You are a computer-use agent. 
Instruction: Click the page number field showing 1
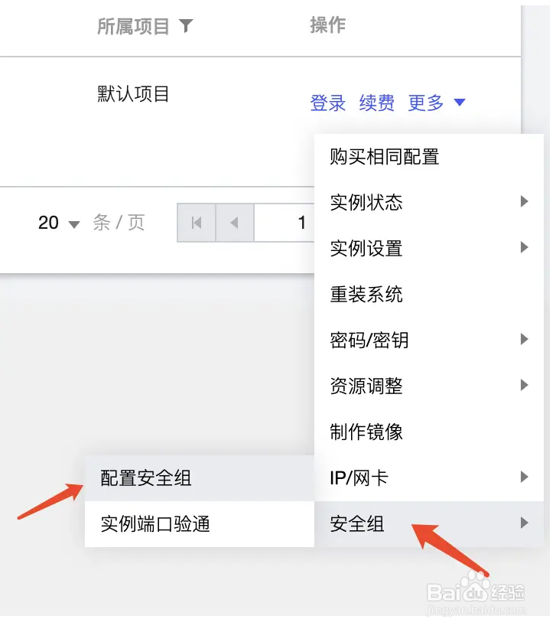[285, 223]
